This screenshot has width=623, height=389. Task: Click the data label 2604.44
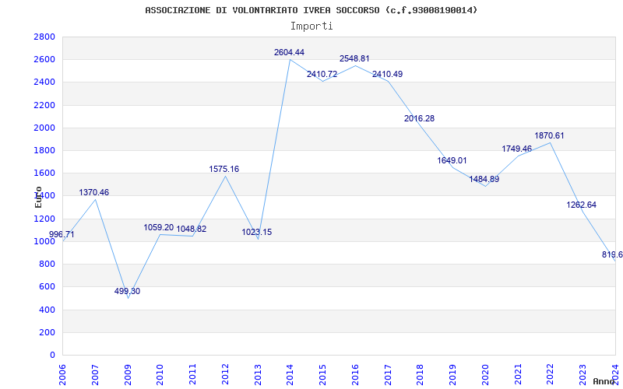289,52
